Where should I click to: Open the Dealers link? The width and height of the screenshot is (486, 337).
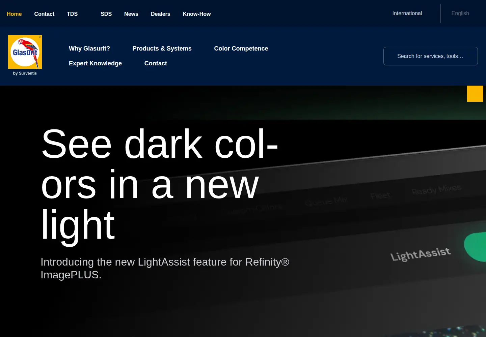coord(161,14)
